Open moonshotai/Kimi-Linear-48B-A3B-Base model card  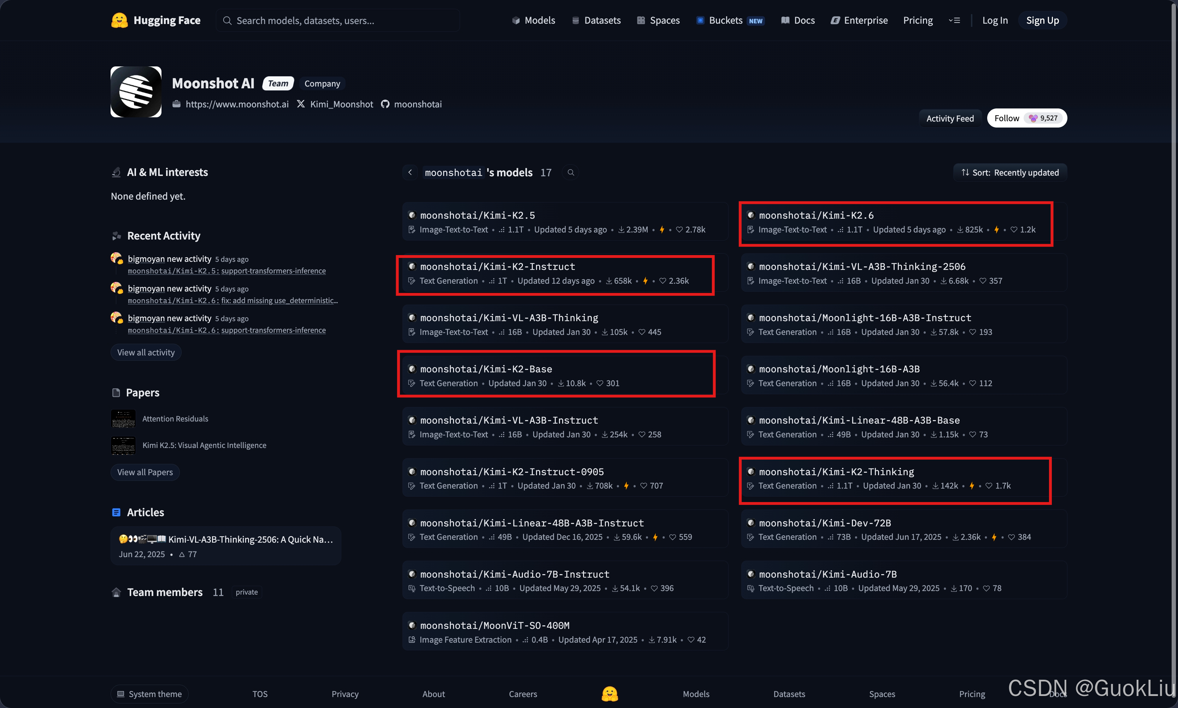pyautogui.click(x=904, y=426)
